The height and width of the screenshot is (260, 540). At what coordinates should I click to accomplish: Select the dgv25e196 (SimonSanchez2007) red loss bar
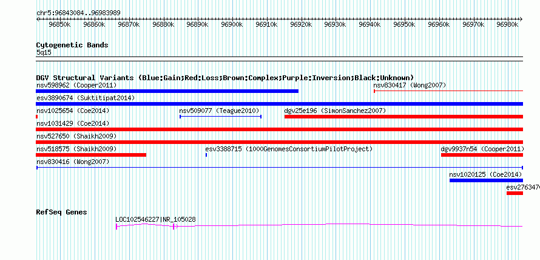(x=403, y=117)
